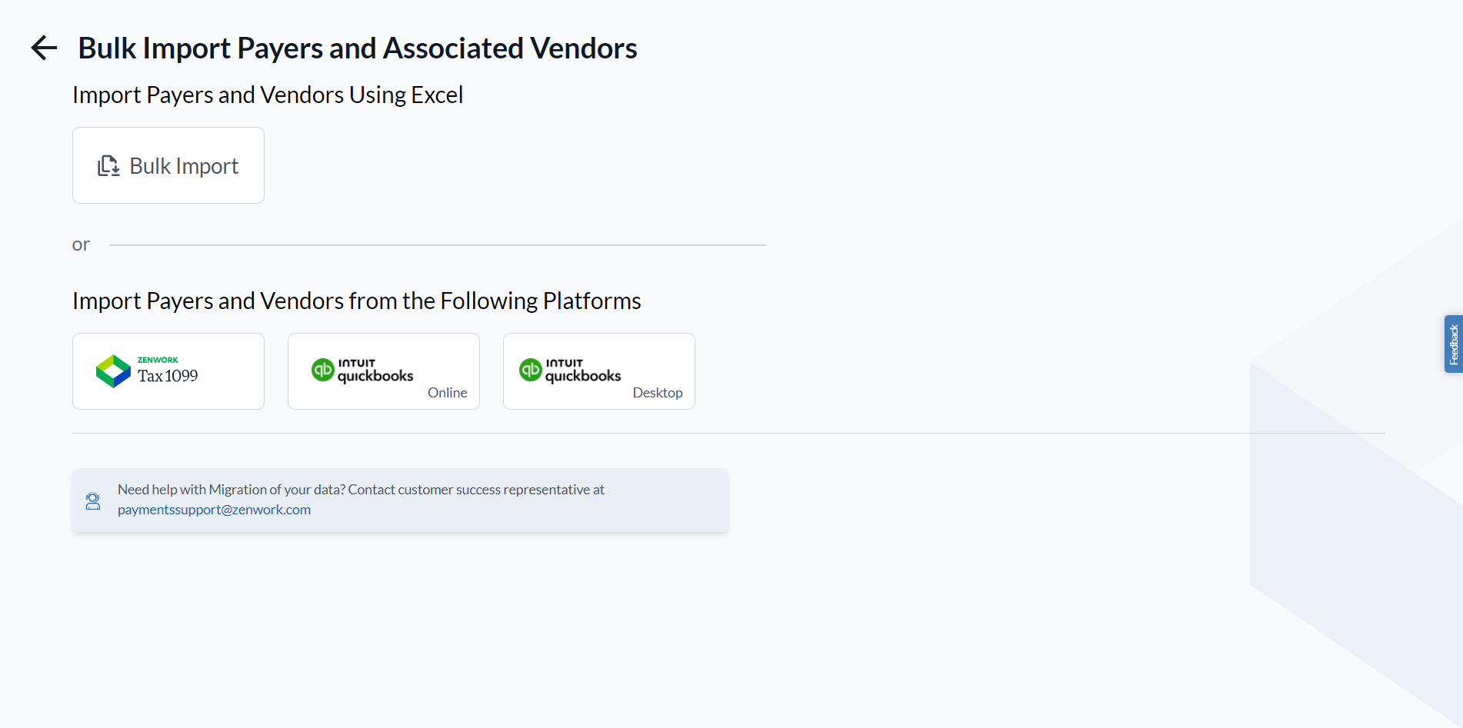Import payers from Tax 1099 platform
The image size is (1463, 728).
click(168, 371)
